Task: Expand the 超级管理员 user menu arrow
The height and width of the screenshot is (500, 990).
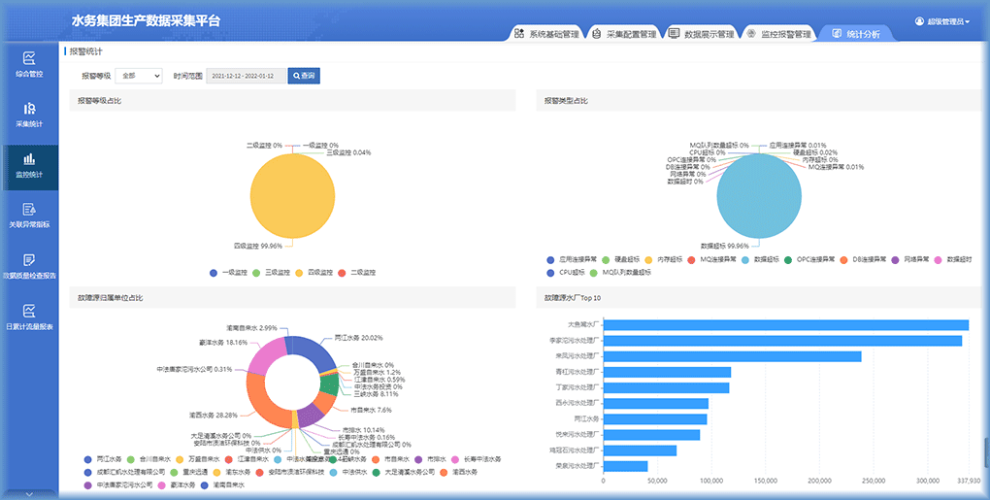Action: click(x=968, y=21)
